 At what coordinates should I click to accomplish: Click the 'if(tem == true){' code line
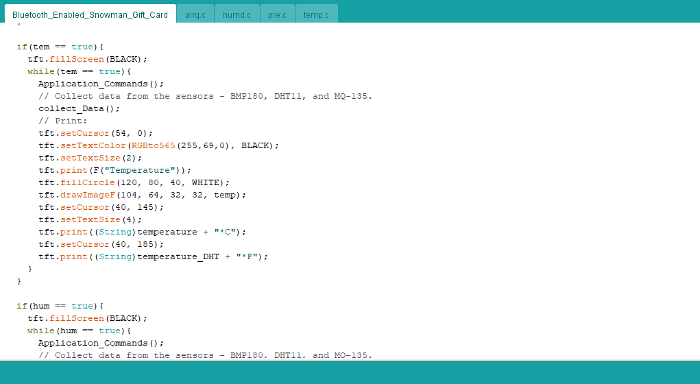pyautogui.click(x=60, y=47)
